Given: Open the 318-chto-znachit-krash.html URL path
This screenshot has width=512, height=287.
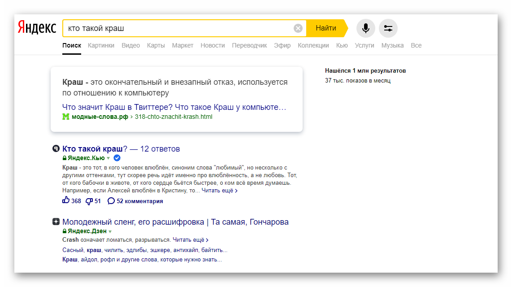Looking at the screenshot, I should [x=174, y=117].
